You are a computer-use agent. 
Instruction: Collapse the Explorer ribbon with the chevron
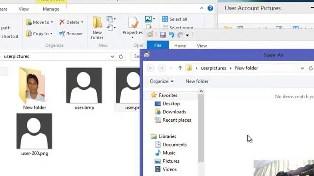202,8
